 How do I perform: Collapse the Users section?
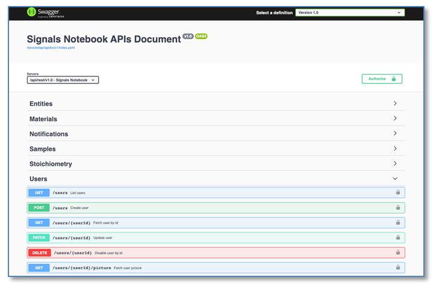pyautogui.click(x=395, y=178)
